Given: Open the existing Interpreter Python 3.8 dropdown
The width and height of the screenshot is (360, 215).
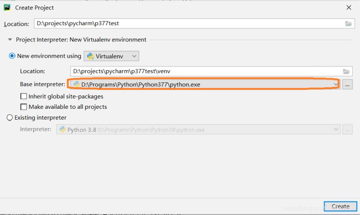Looking at the screenshot, I should click(198, 130).
